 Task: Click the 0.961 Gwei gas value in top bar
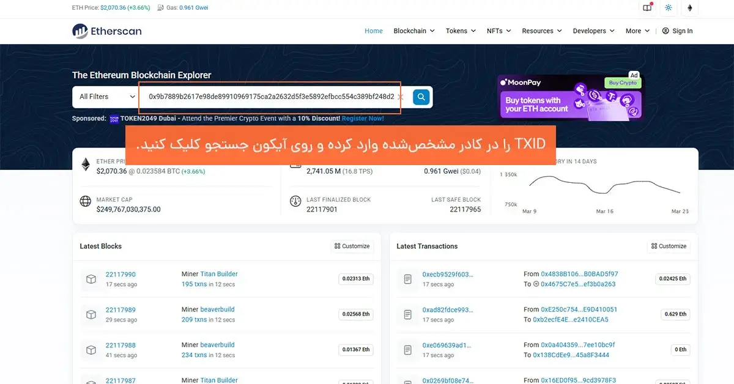click(x=194, y=8)
